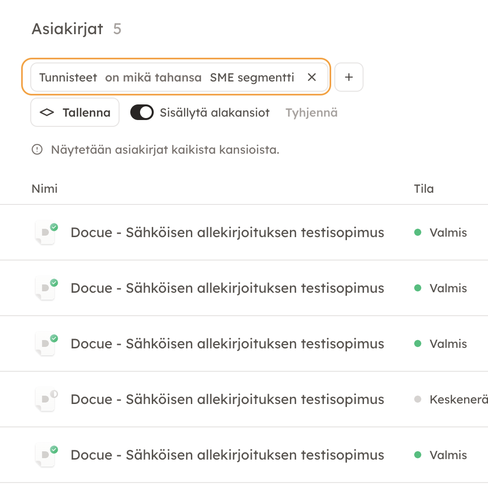Toggle Sisällytä alakansiot switch

point(142,112)
